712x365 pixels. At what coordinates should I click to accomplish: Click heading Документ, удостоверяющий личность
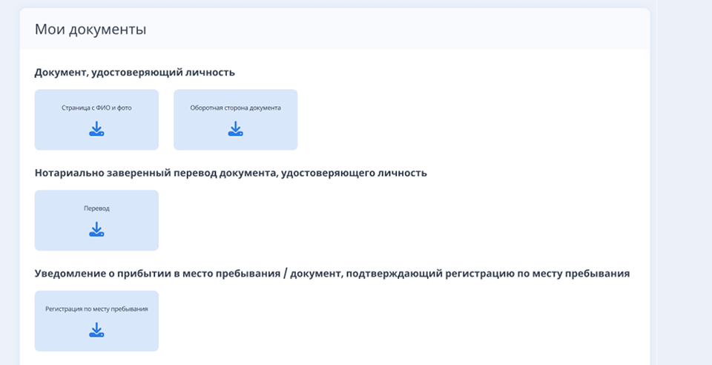[x=134, y=73]
